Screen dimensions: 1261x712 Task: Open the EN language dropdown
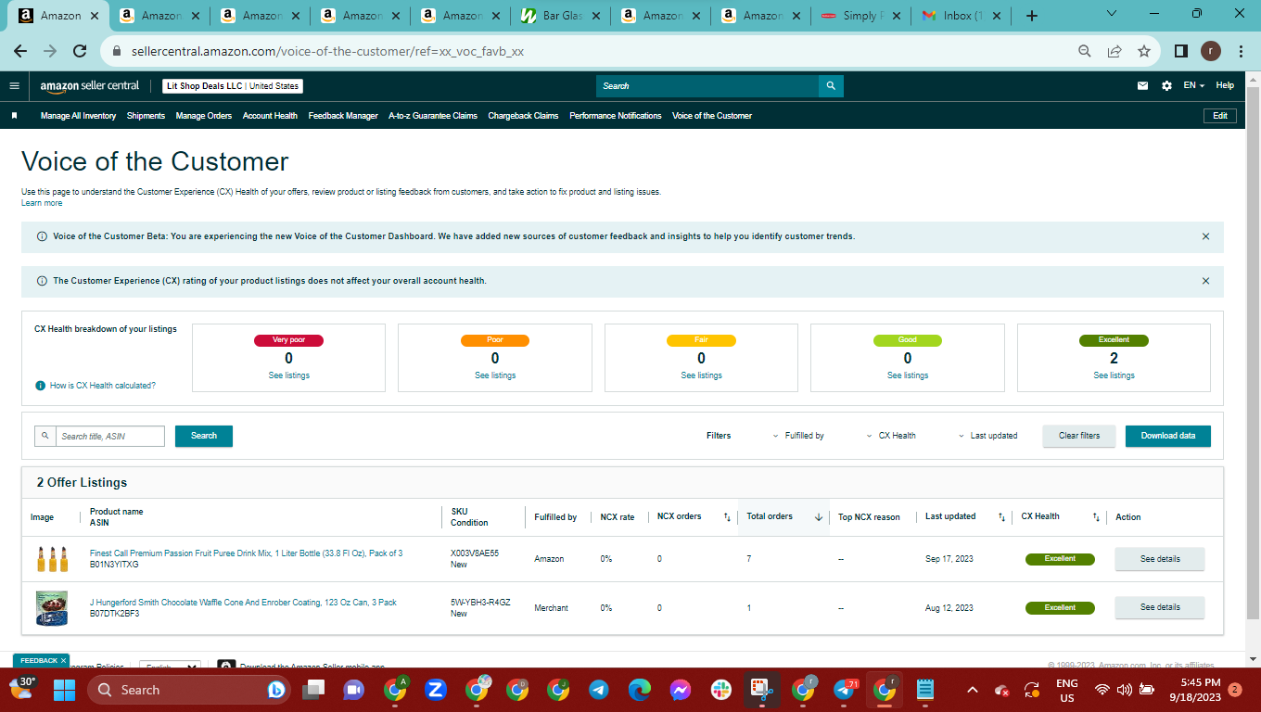point(1193,86)
